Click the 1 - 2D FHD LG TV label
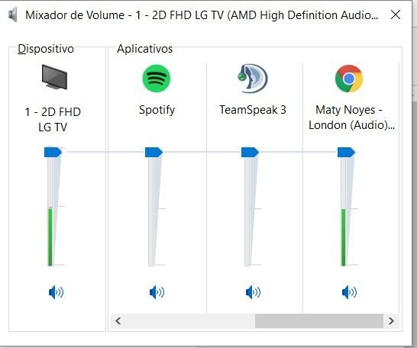 coord(53,120)
